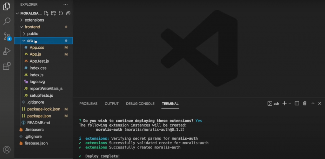Open the Search view icon

[x=7, y=21]
